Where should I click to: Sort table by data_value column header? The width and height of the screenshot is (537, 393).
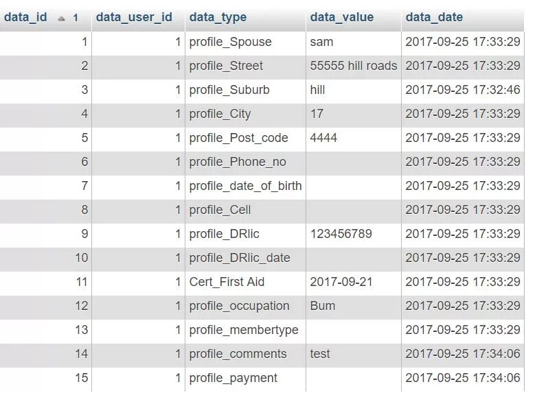coord(342,17)
